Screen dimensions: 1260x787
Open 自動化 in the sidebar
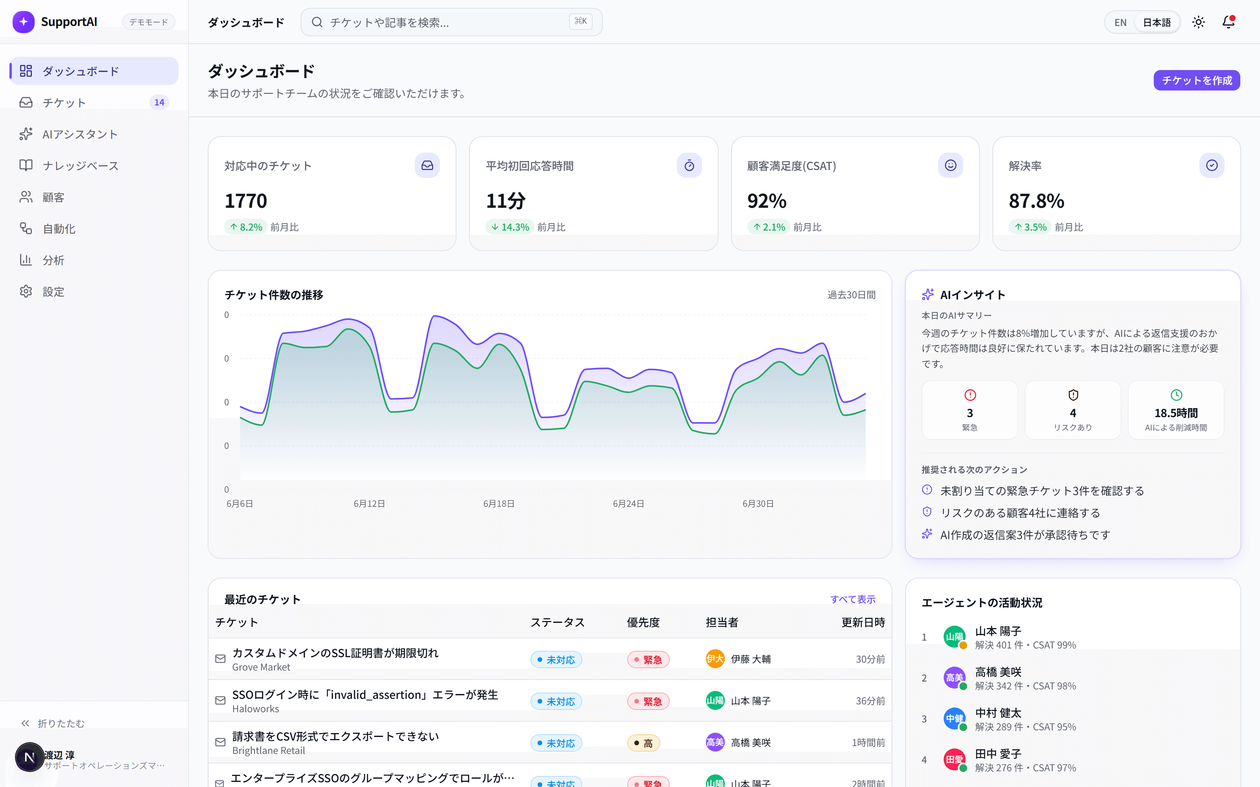(94, 229)
